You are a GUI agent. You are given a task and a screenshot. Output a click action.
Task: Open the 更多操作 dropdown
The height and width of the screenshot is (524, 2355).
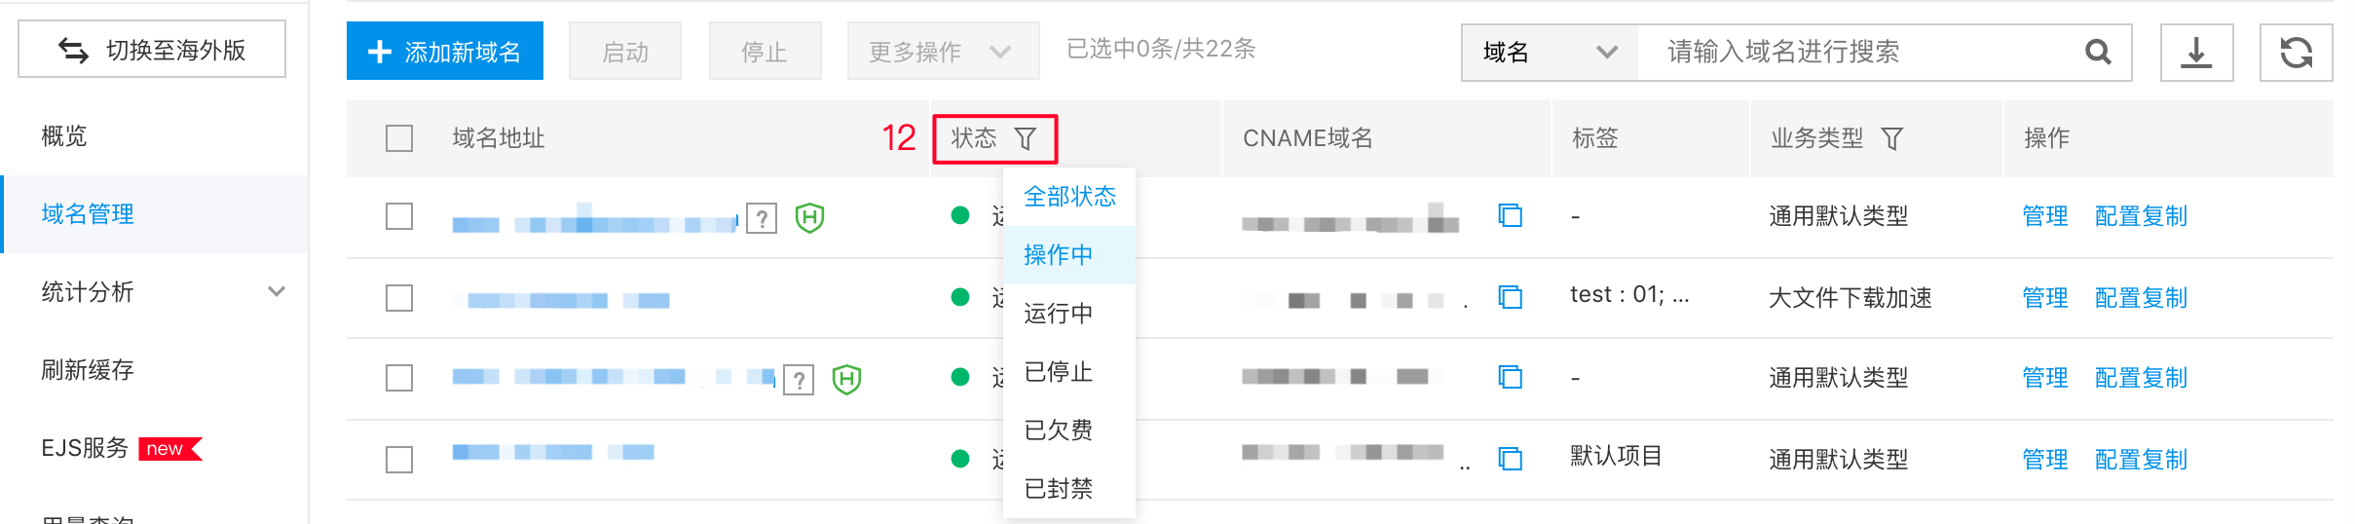pos(943,52)
